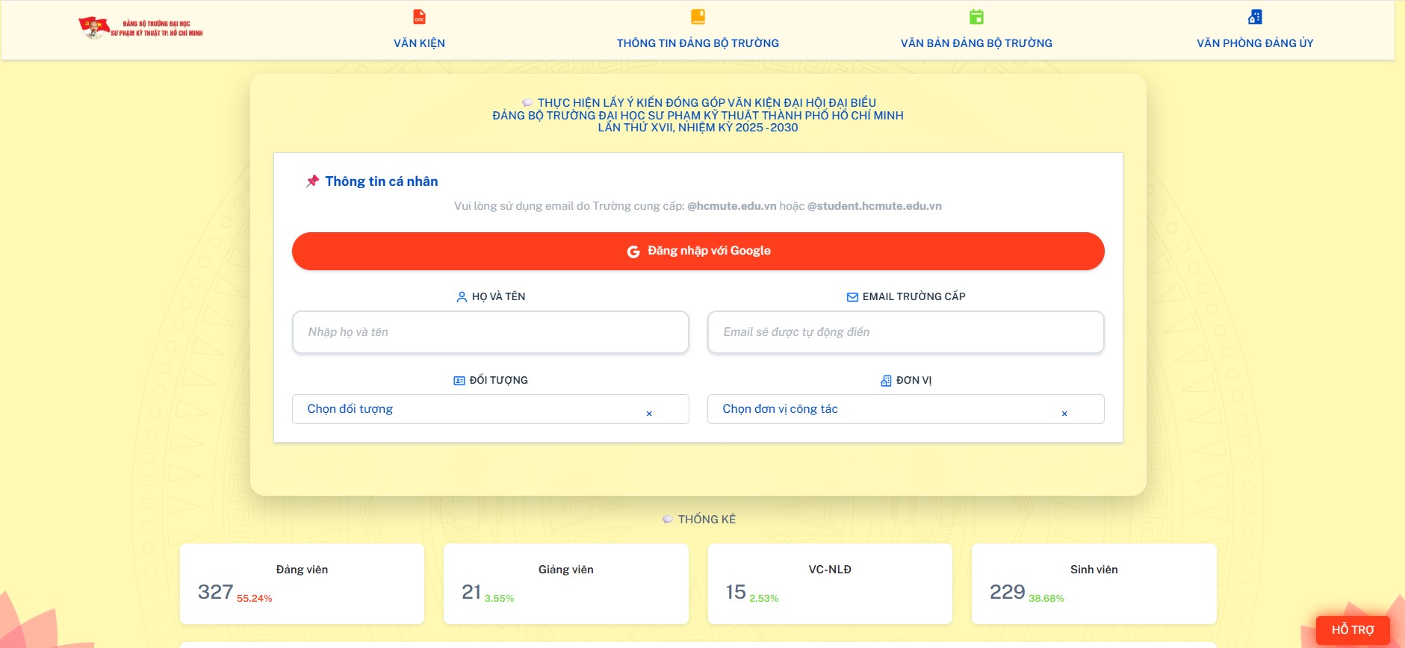The image size is (1405, 648).
Task: Focus the Nhập họ và tên field
Action: click(x=490, y=332)
